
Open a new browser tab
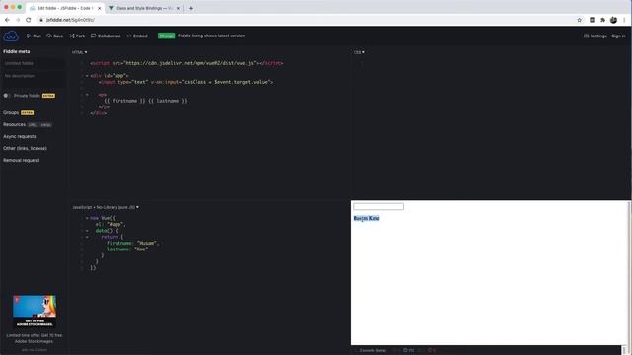pyautogui.click(x=191, y=8)
